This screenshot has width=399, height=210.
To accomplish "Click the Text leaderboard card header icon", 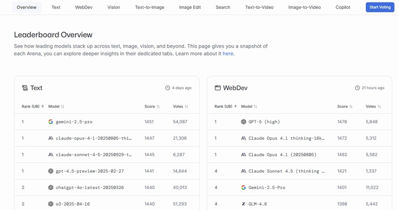I will coord(24,88).
